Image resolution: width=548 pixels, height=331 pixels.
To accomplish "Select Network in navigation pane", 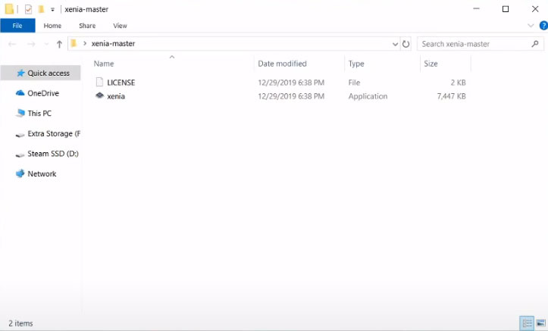I will tap(41, 174).
